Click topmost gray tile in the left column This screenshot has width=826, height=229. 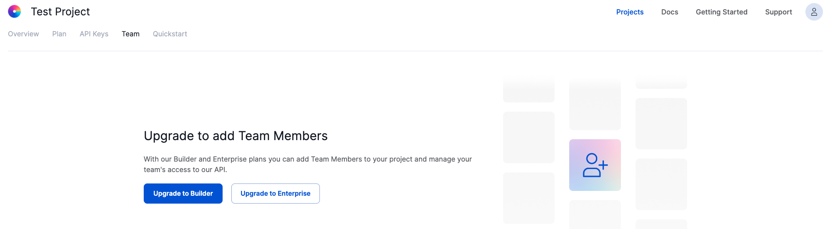pos(528,90)
